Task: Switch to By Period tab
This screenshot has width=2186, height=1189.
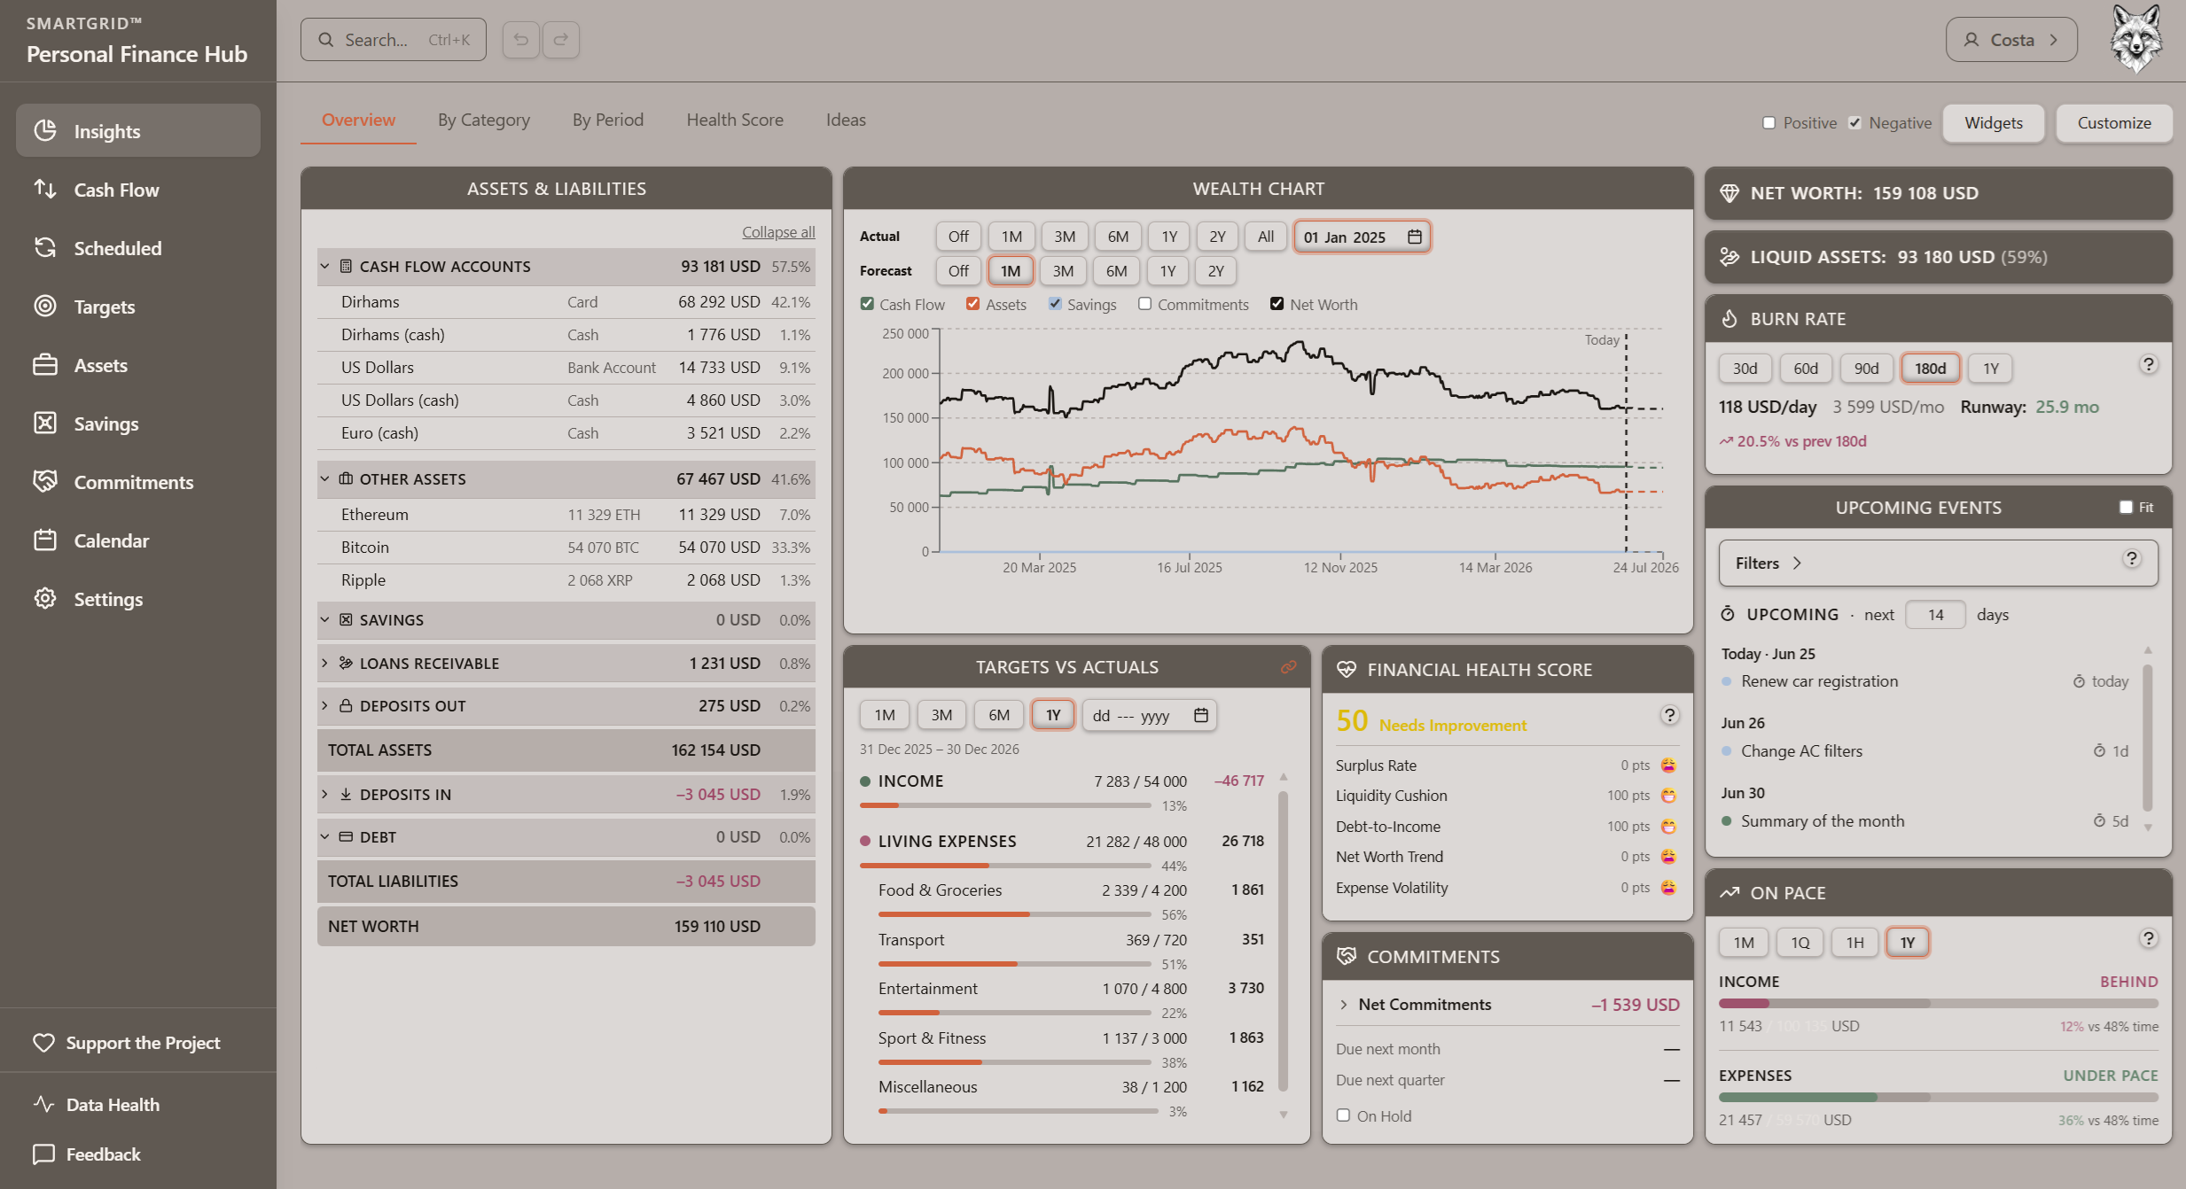Action: pos(608,120)
